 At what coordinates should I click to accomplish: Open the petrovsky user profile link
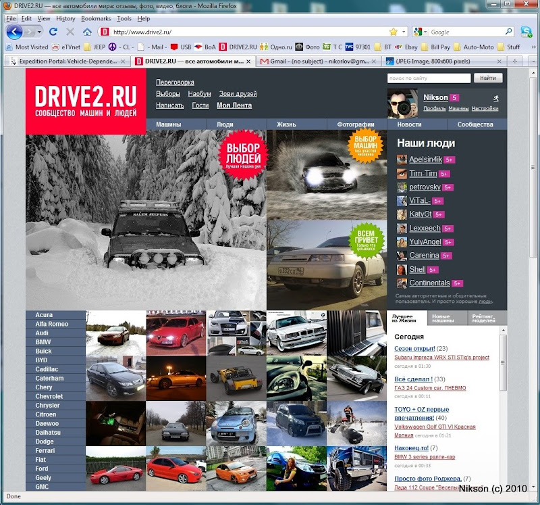pyautogui.click(x=425, y=187)
